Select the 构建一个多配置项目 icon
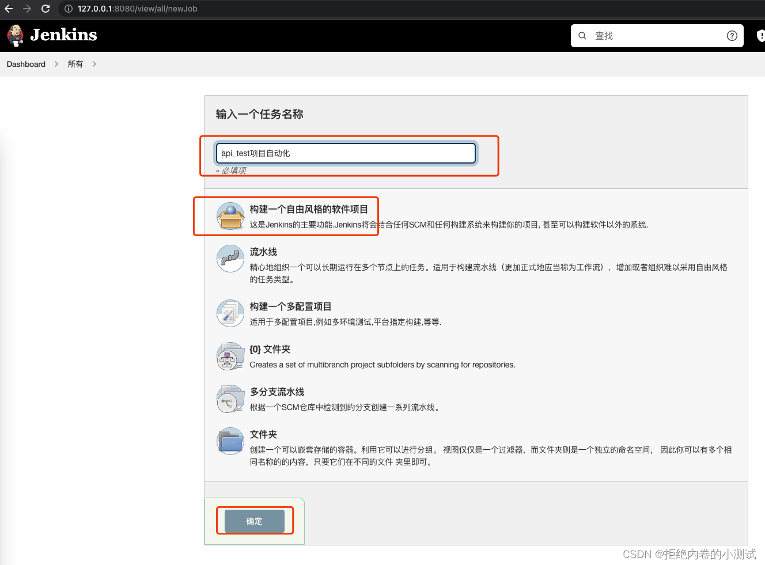The height and width of the screenshot is (565, 765). click(x=230, y=313)
